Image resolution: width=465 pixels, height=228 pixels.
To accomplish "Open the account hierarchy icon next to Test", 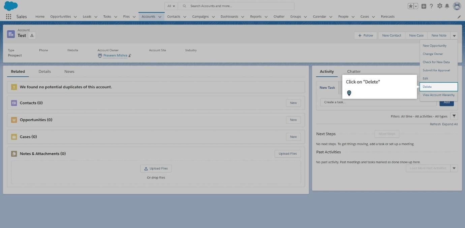I will click(x=32, y=35).
